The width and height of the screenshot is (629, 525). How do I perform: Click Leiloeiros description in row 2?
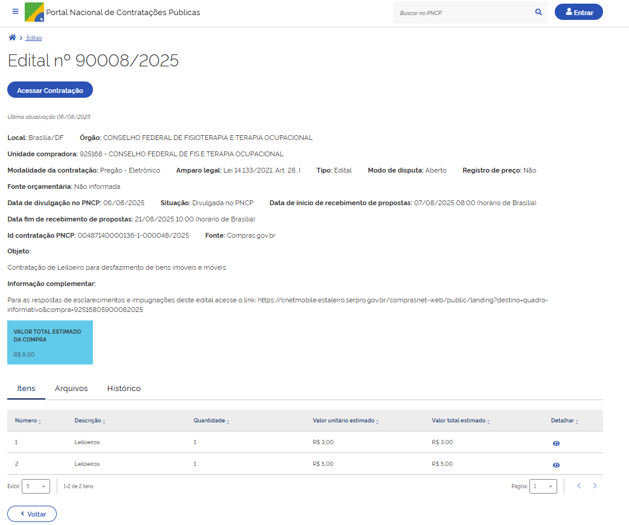point(87,463)
